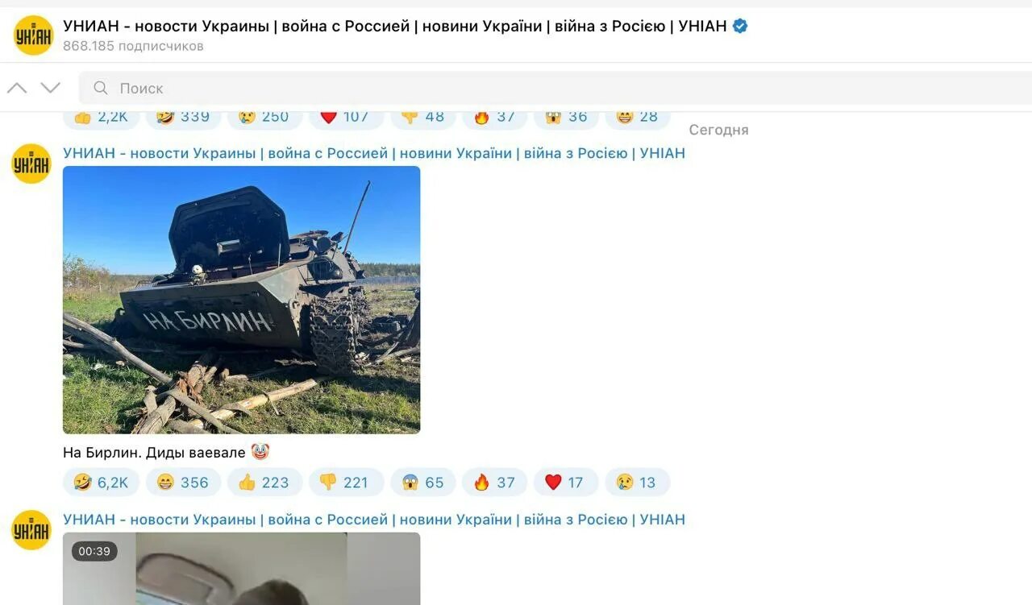This screenshot has width=1032, height=605.
Task: Toggle thumbs up reaction with 223
Action: click(264, 482)
